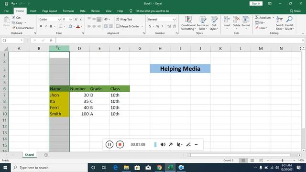Toggle middle vertical alignment
The image size is (306, 172).
tap(94, 19)
